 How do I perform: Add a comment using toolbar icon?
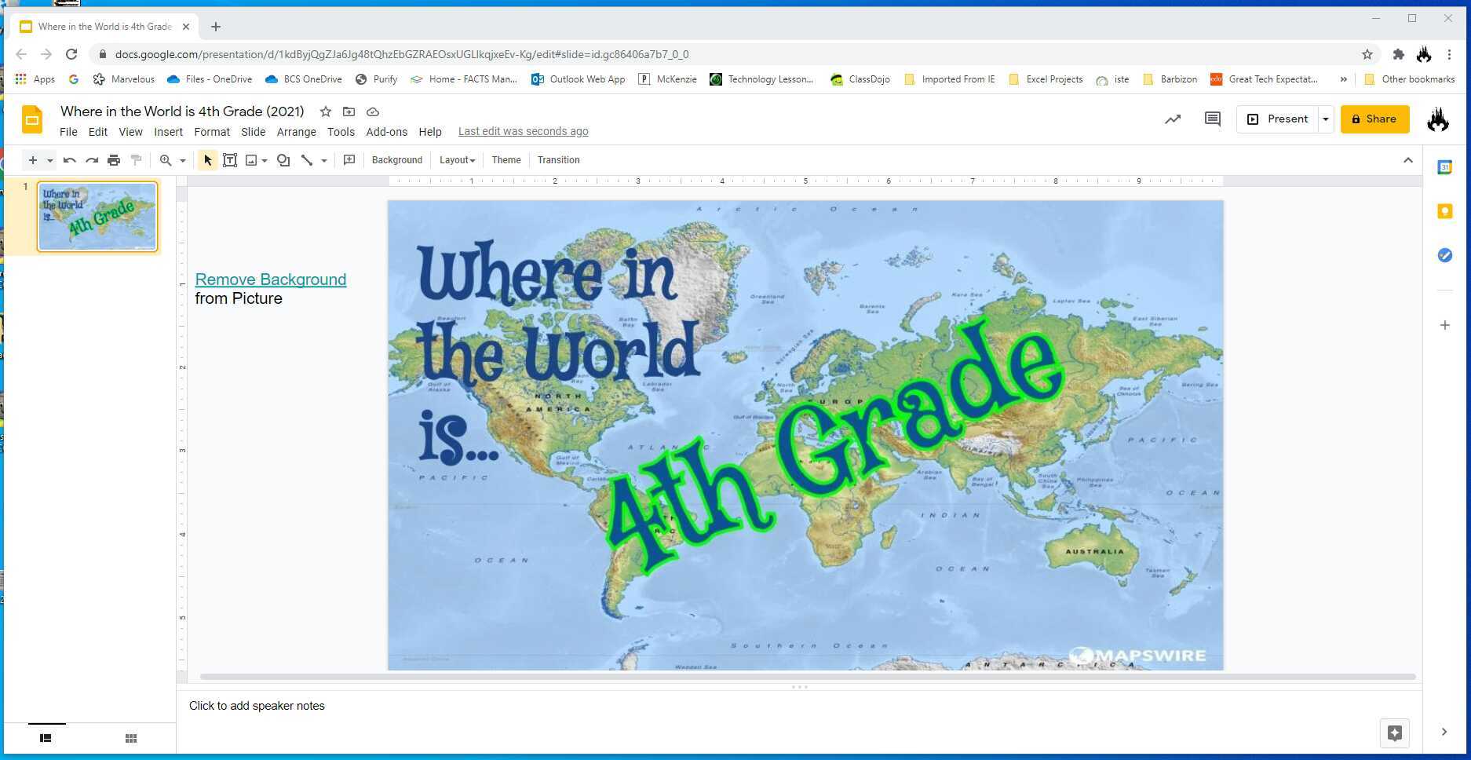[x=349, y=160]
